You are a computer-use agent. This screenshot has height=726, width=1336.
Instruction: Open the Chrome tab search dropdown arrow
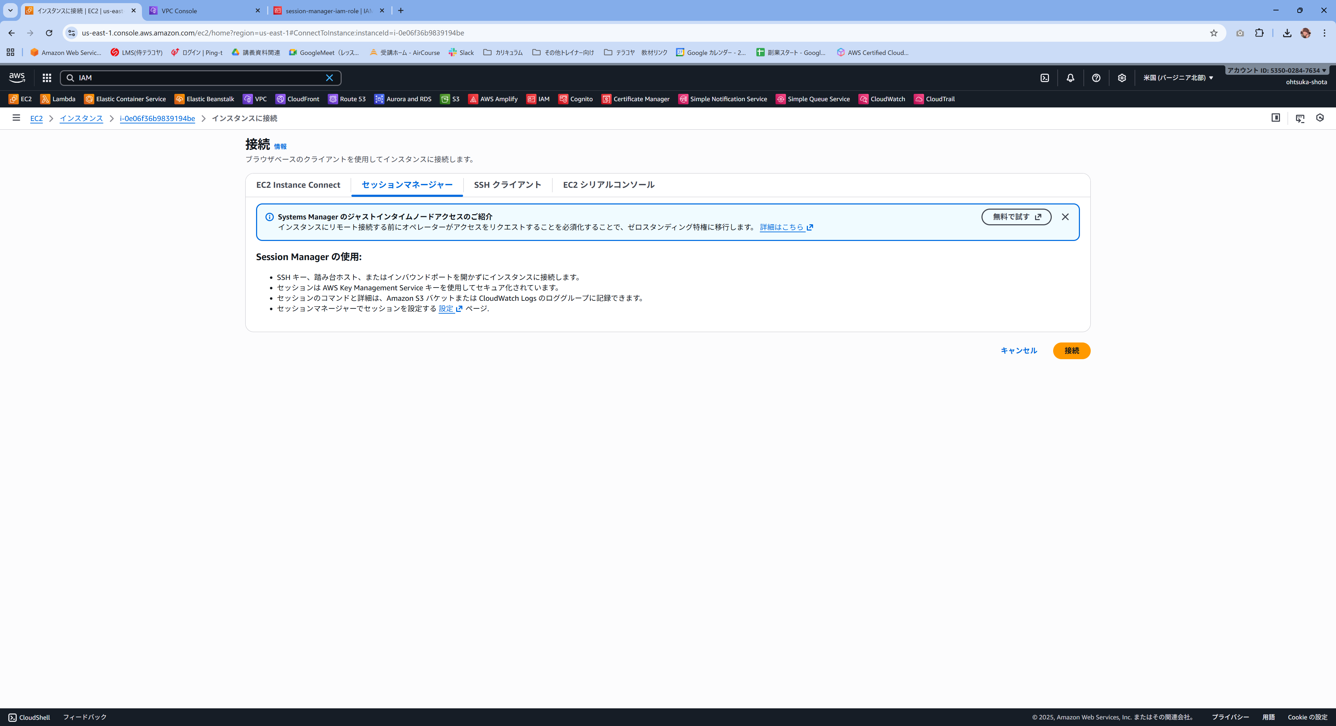(10, 10)
